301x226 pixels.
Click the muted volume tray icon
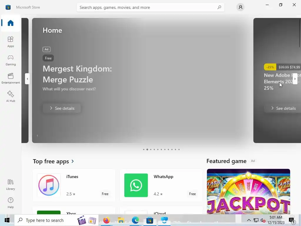point(263,220)
